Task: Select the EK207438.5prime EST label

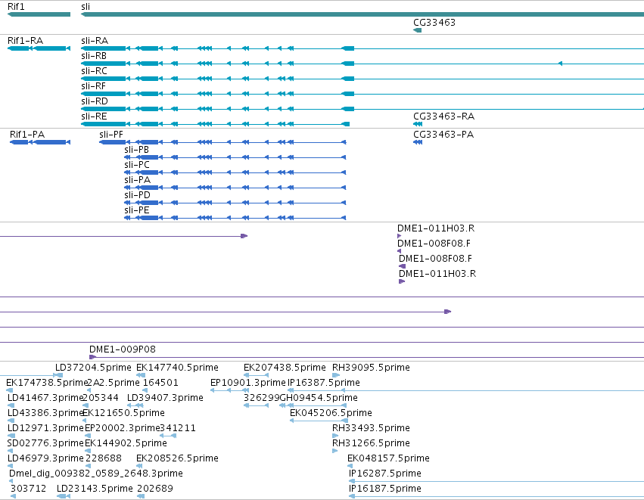Action: (285, 368)
